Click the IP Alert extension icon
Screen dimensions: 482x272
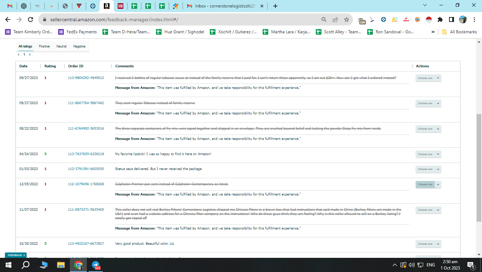coord(406,19)
